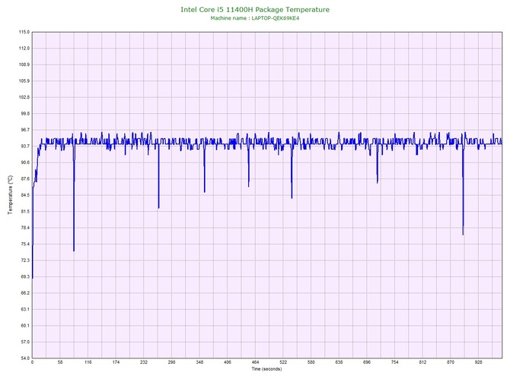Pick the 96.7 y-axis label

pyautogui.click(x=24, y=130)
